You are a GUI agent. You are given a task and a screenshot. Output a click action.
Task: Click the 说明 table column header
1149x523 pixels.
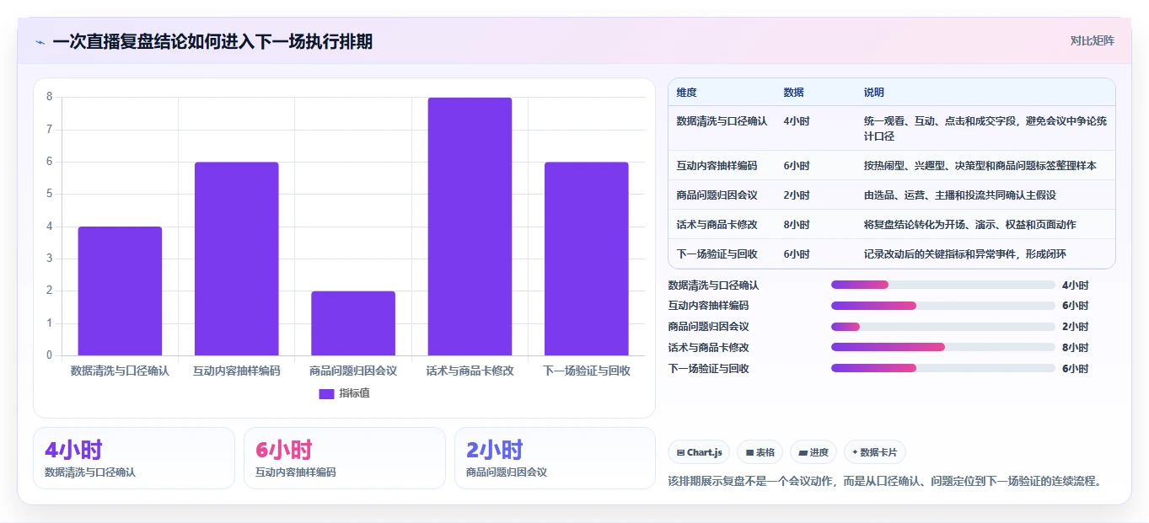point(874,93)
